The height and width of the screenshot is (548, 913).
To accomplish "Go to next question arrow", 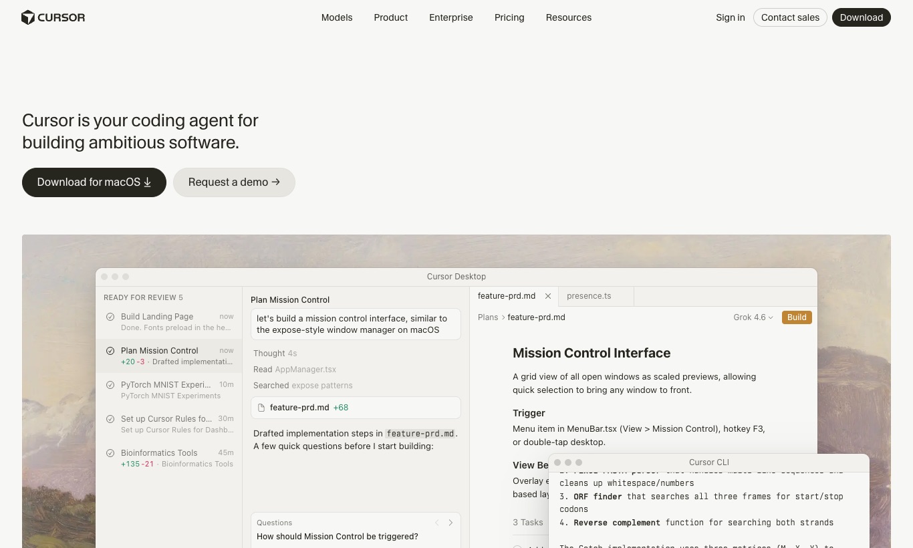I will click(x=450, y=523).
